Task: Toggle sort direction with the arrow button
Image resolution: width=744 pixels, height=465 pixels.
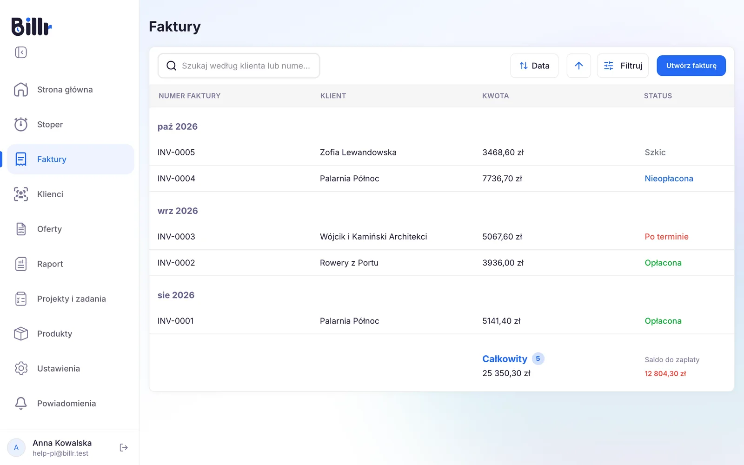Action: (578, 66)
